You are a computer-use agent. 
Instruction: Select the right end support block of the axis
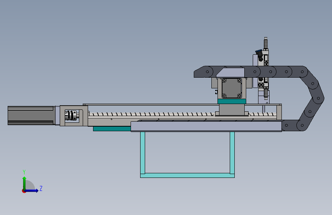point(279,112)
